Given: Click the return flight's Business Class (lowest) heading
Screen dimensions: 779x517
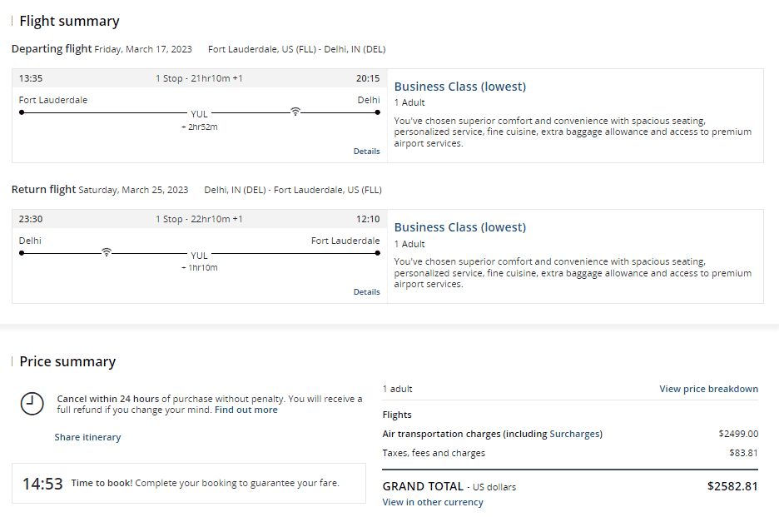Looking at the screenshot, I should point(459,227).
